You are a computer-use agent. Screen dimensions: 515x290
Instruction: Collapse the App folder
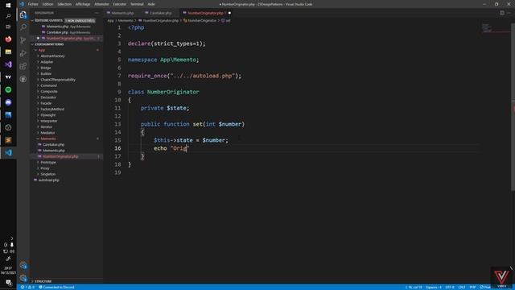coord(35,50)
